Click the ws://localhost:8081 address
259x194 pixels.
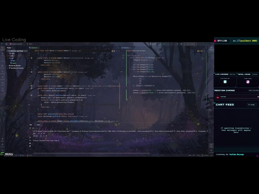coord(245,41)
